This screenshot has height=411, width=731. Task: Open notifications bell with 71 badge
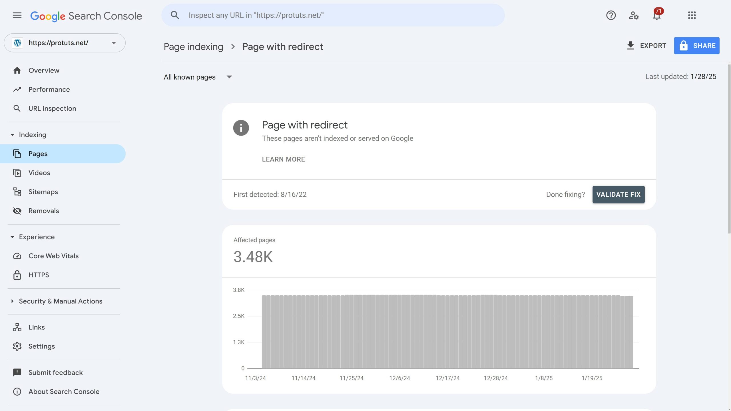(657, 15)
